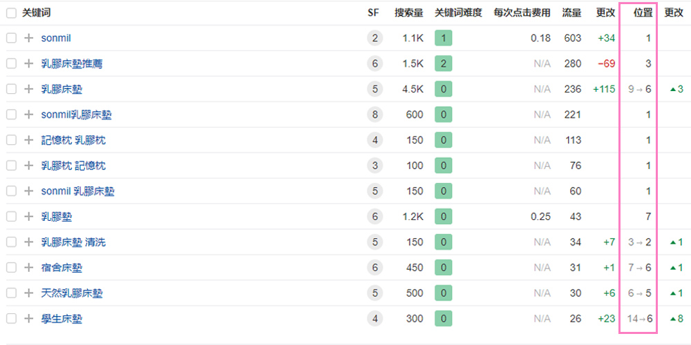Expand the details of sonmil 乳膠床墊 via its plus icon
The image size is (691, 345).
tap(28, 192)
